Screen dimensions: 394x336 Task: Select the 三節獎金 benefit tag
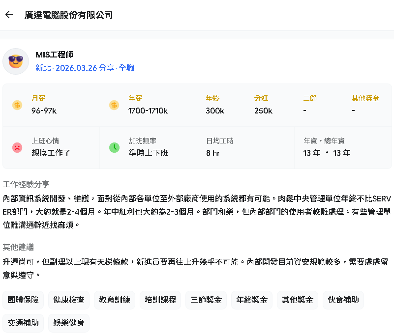pyautogui.click(x=206, y=300)
